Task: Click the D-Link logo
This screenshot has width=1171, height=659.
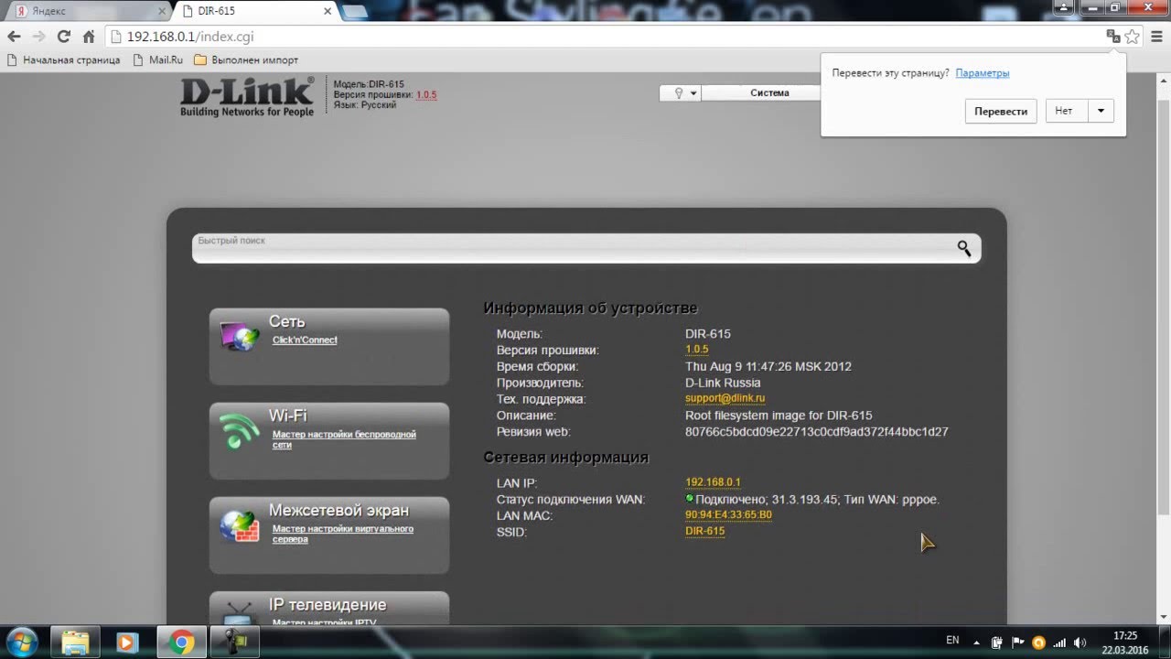Action: tap(246, 97)
